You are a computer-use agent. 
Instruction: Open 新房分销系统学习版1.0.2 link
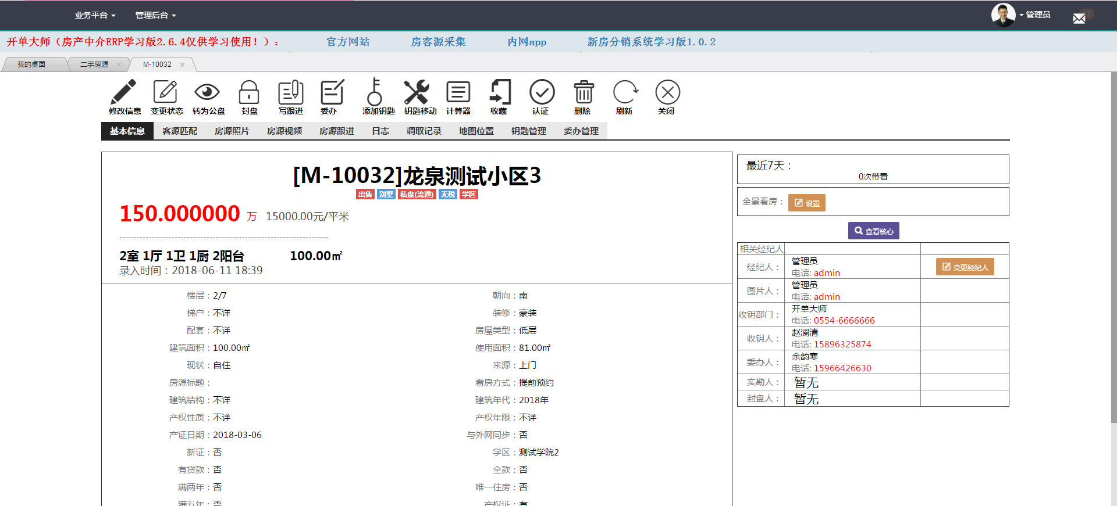point(652,42)
